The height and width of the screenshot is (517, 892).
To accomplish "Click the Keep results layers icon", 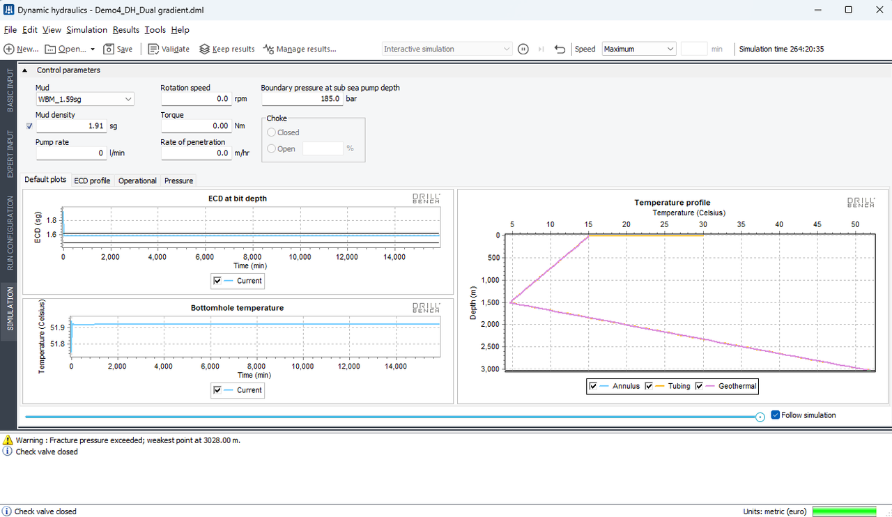I will click(204, 49).
